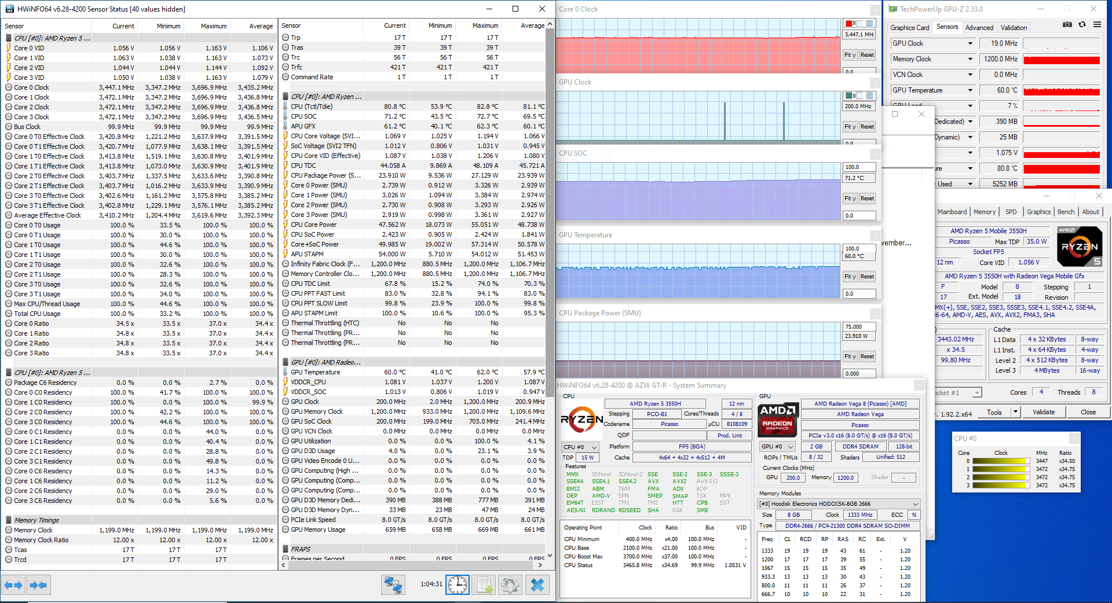Click the AMD Radeon Graphics logo
This screenshot has height=603, width=1112.
pyautogui.click(x=777, y=420)
